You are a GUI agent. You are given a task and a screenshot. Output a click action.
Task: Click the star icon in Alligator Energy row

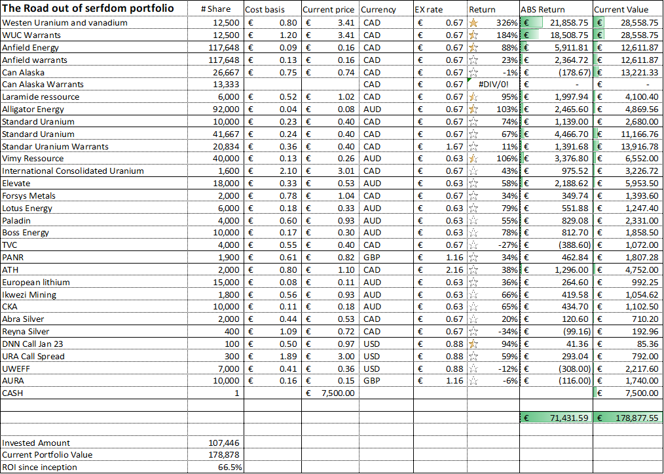pyautogui.click(x=474, y=109)
